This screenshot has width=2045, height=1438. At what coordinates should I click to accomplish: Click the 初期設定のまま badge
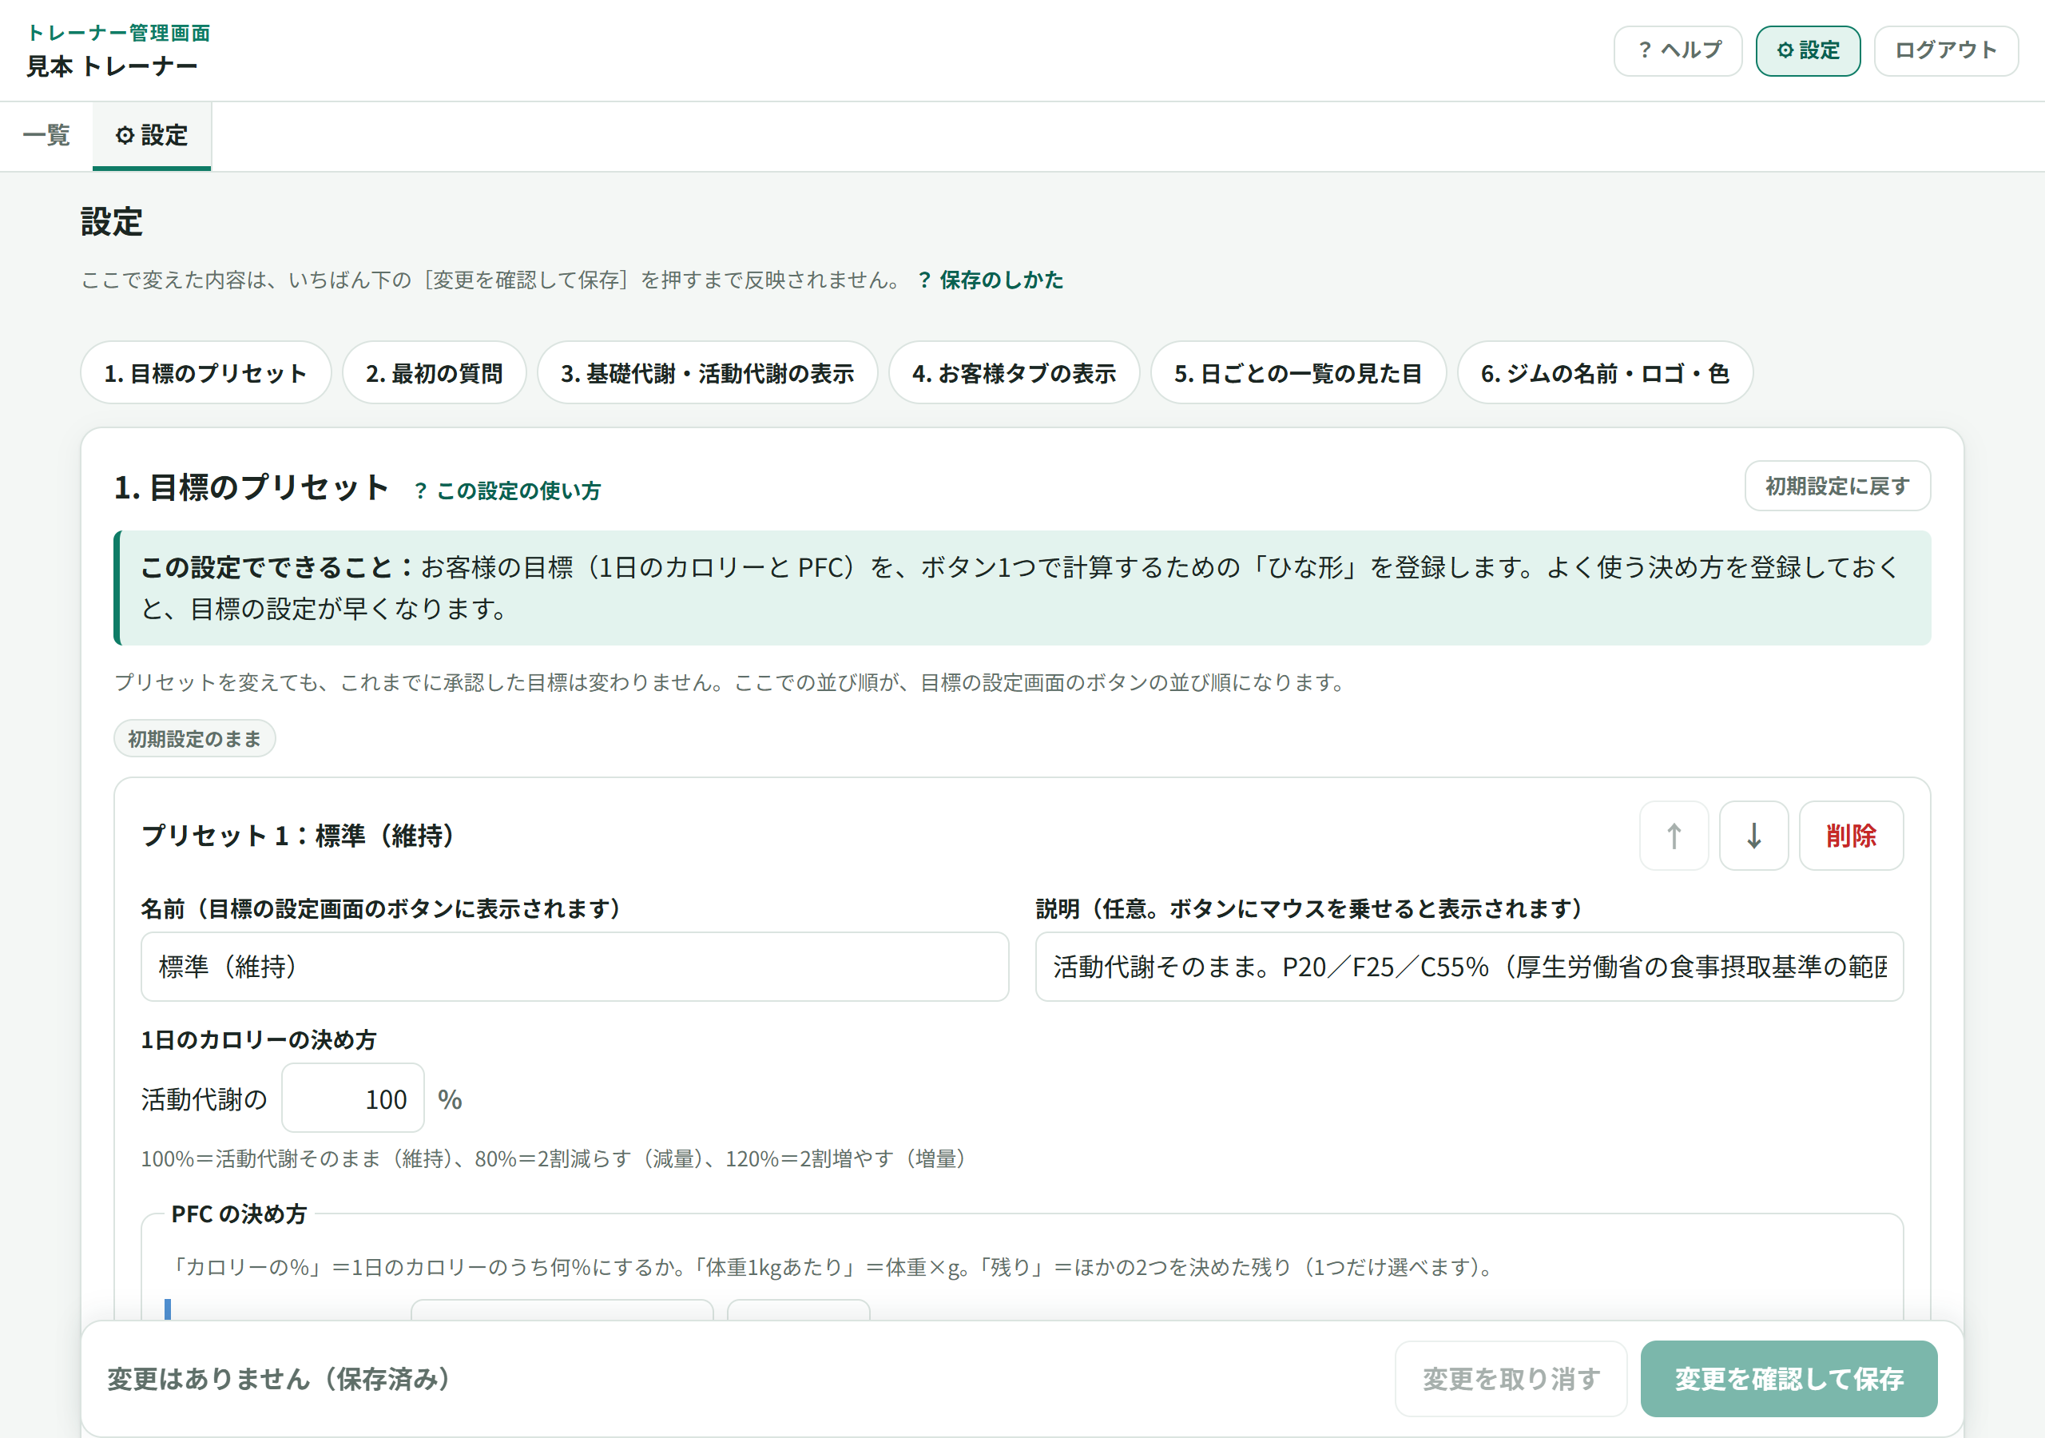tap(194, 739)
